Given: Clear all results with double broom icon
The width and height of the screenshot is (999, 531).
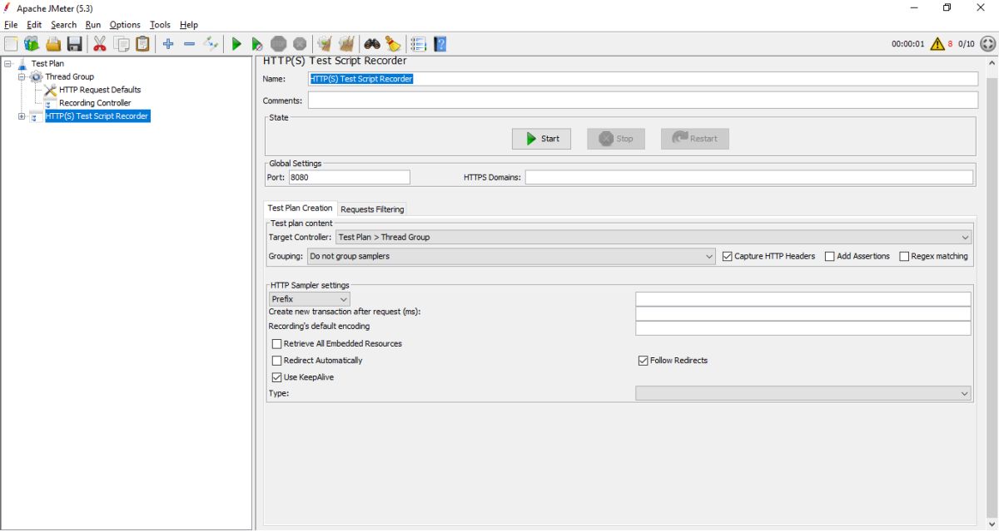Looking at the screenshot, I should click(x=346, y=44).
